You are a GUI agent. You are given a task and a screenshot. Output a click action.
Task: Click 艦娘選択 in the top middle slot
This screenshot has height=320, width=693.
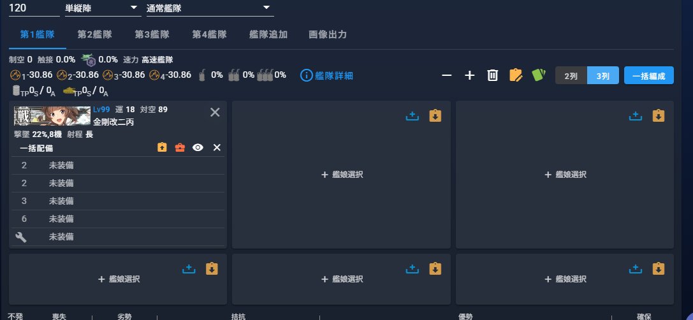[x=342, y=175]
